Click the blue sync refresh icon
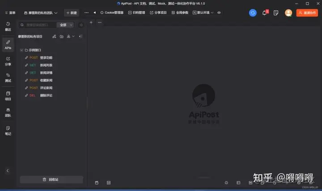The height and width of the screenshot is (191, 322). pyautogui.click(x=253, y=13)
